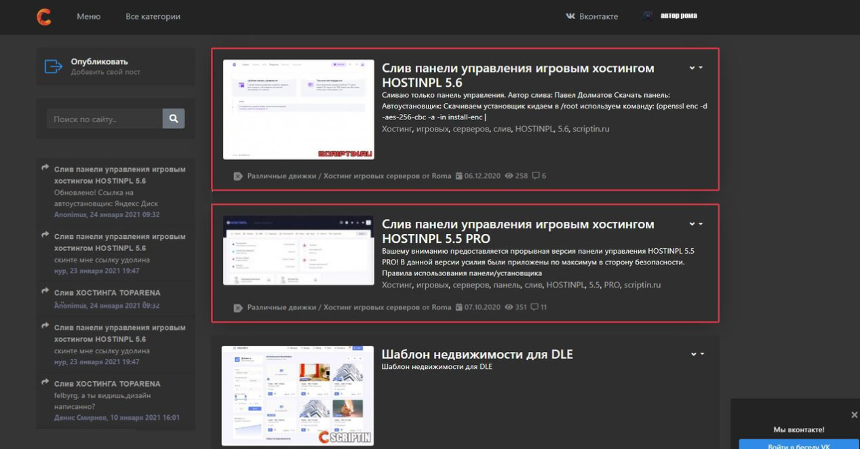860x449 pixels.
Task: Click the Войти в беседу VK button
Action: (x=799, y=445)
